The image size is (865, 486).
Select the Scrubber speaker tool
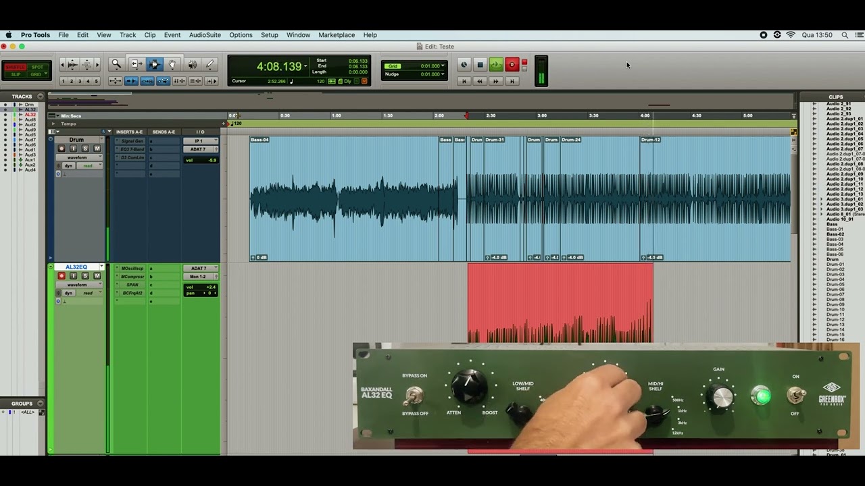pyautogui.click(x=193, y=64)
